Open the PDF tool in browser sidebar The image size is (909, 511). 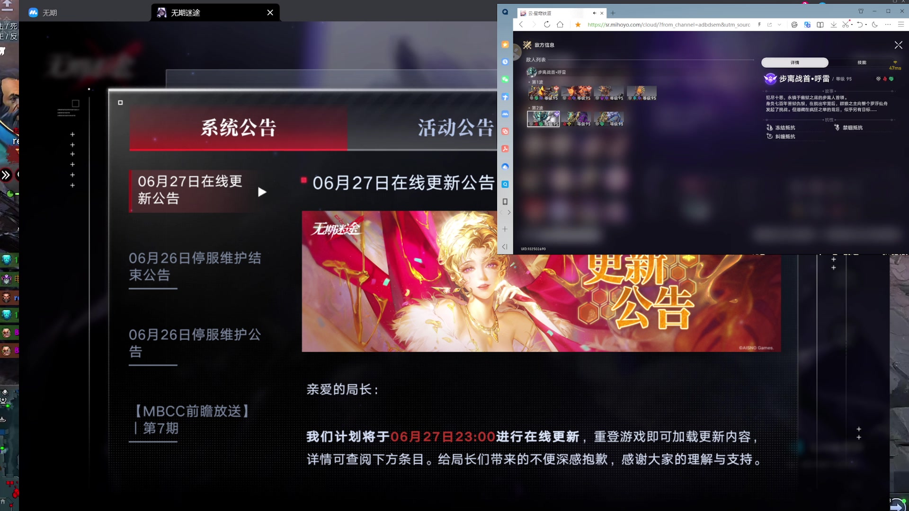click(505, 149)
